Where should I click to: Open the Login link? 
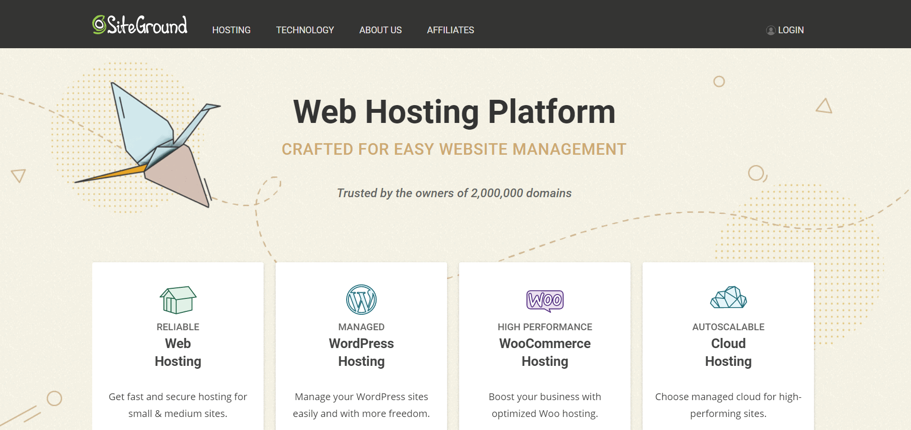pyautogui.click(x=790, y=30)
